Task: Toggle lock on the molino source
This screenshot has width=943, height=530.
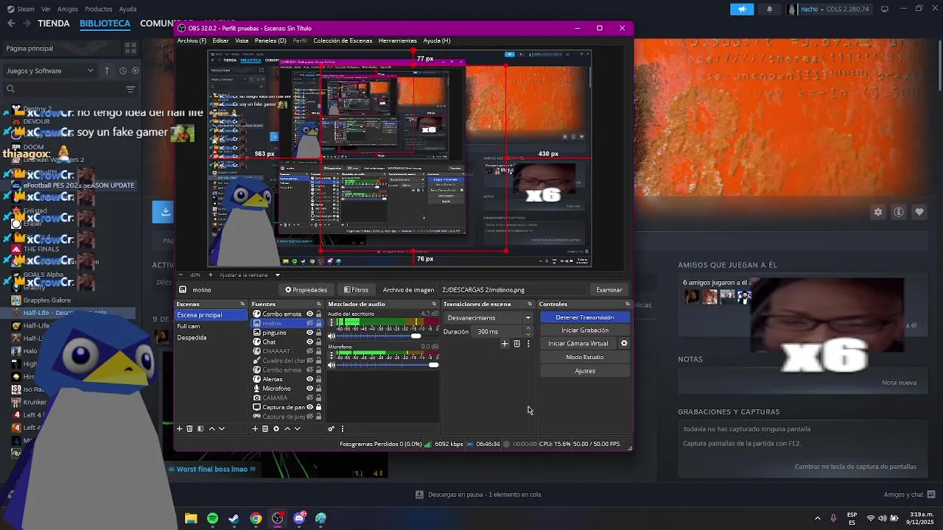Action: [318, 323]
